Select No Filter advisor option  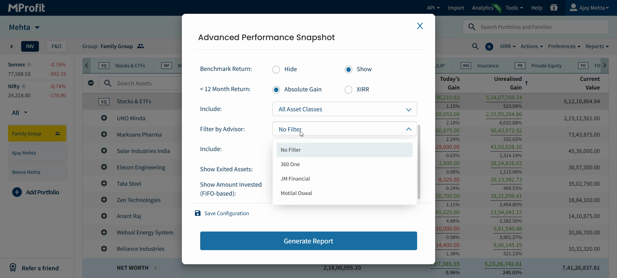(x=344, y=150)
